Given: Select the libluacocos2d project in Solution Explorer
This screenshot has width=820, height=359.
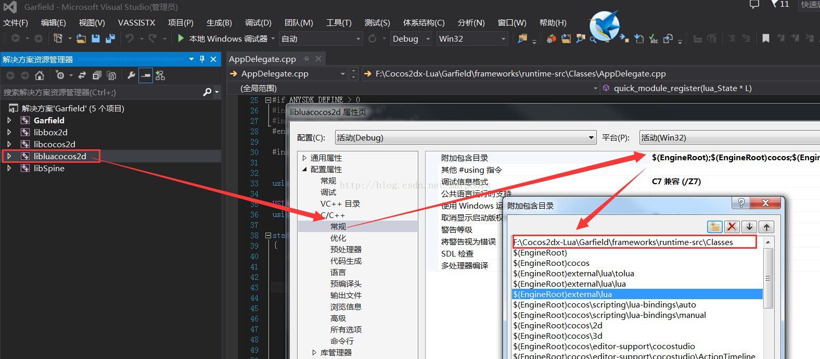Looking at the screenshot, I should point(60,156).
